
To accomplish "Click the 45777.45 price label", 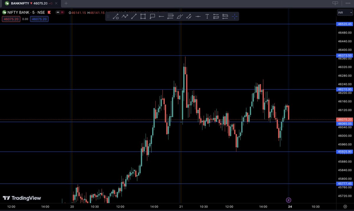I will 345,183.
